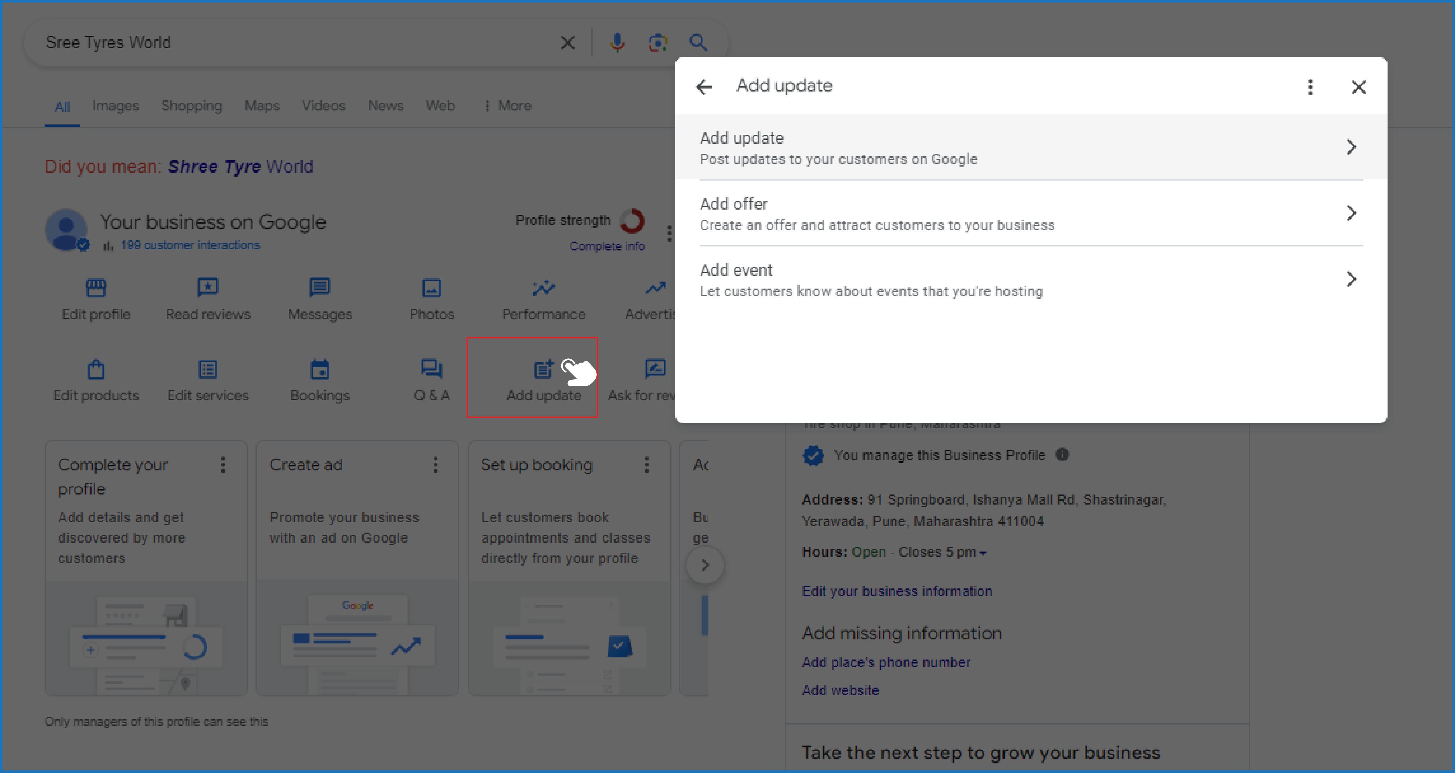Open Complete your profile card menu
Screen dimensions: 1455x773
click(223, 465)
